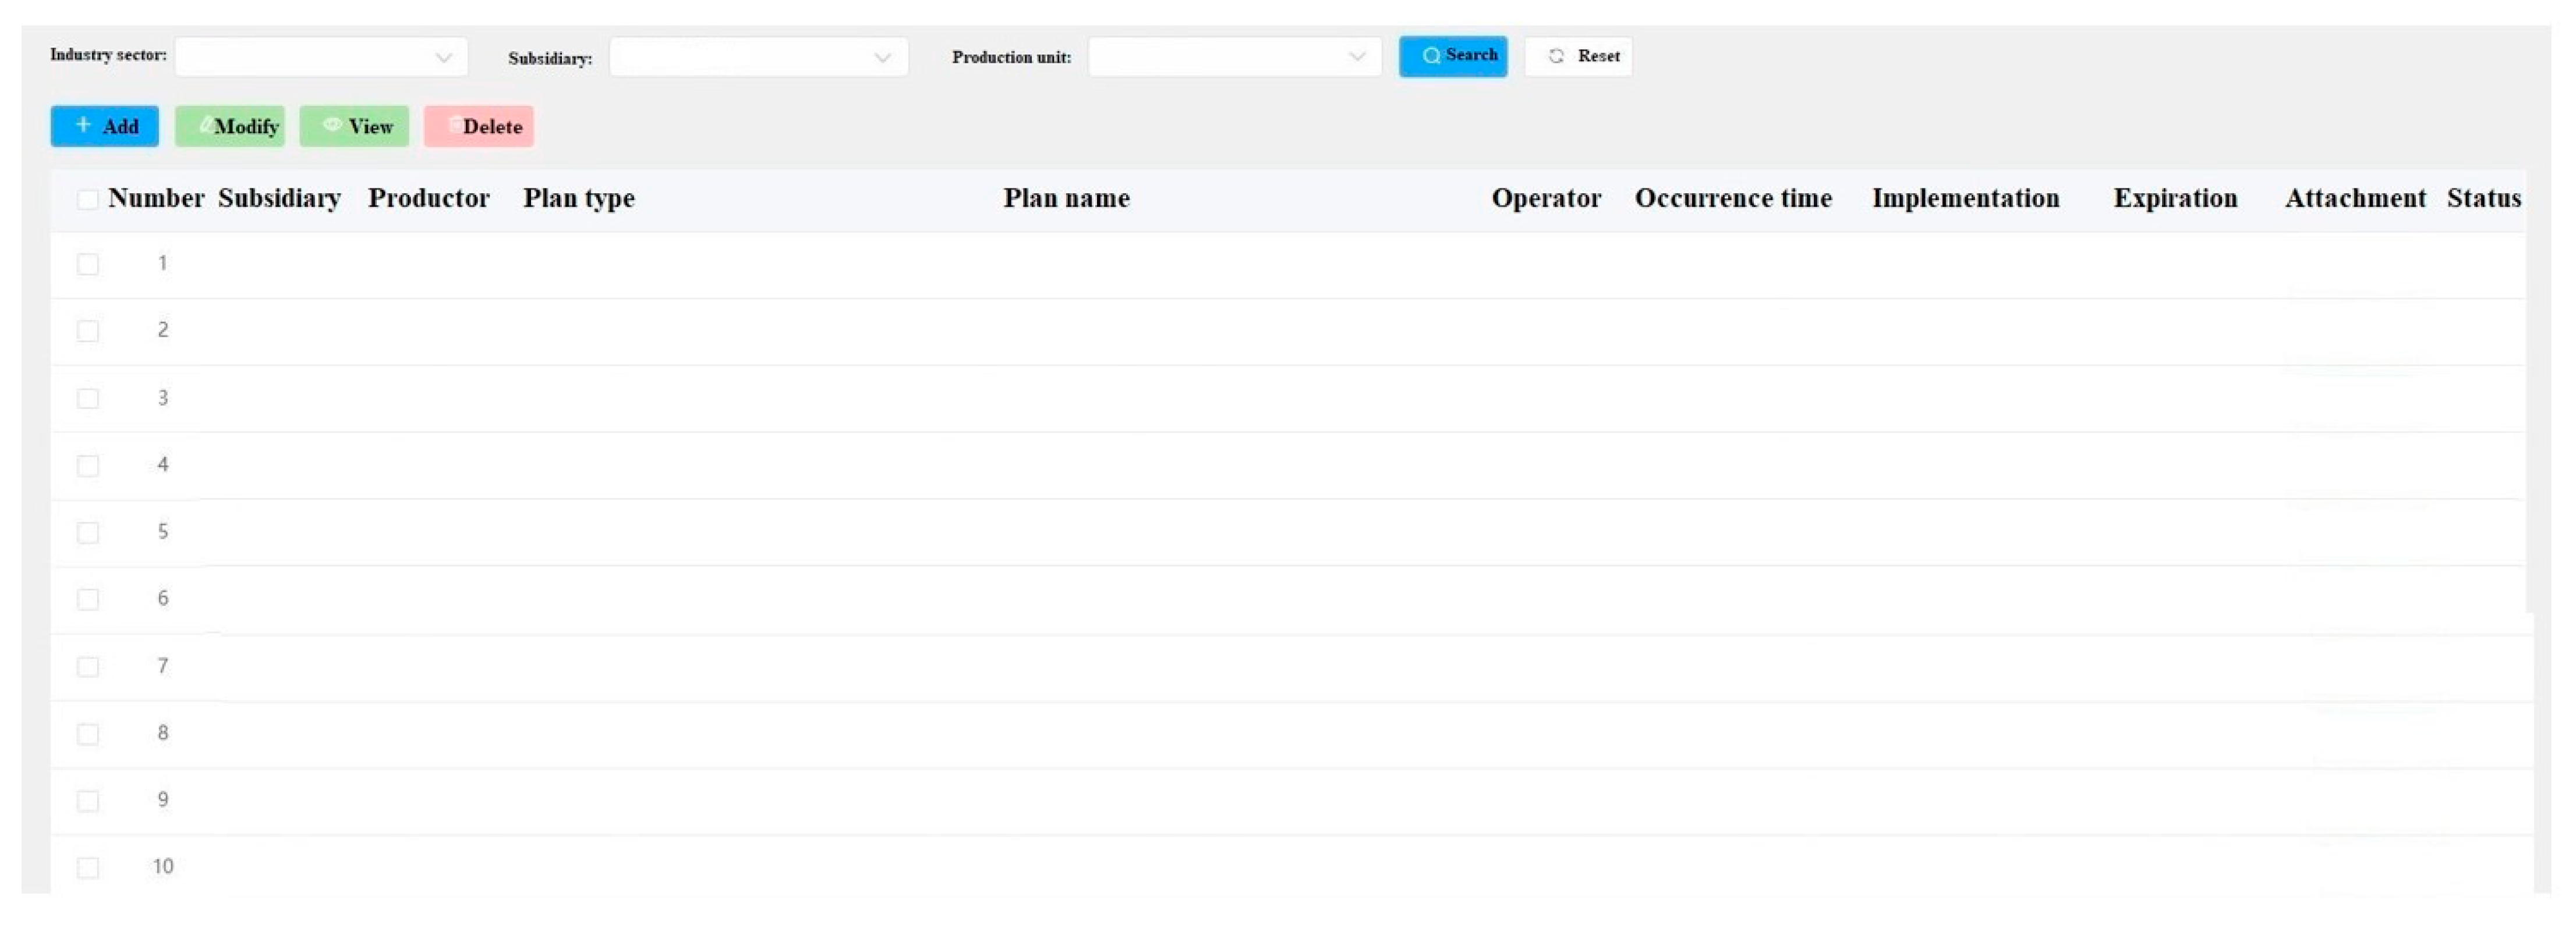Check the checkbox for row 1
The height and width of the screenshot is (925, 2576).
88,264
